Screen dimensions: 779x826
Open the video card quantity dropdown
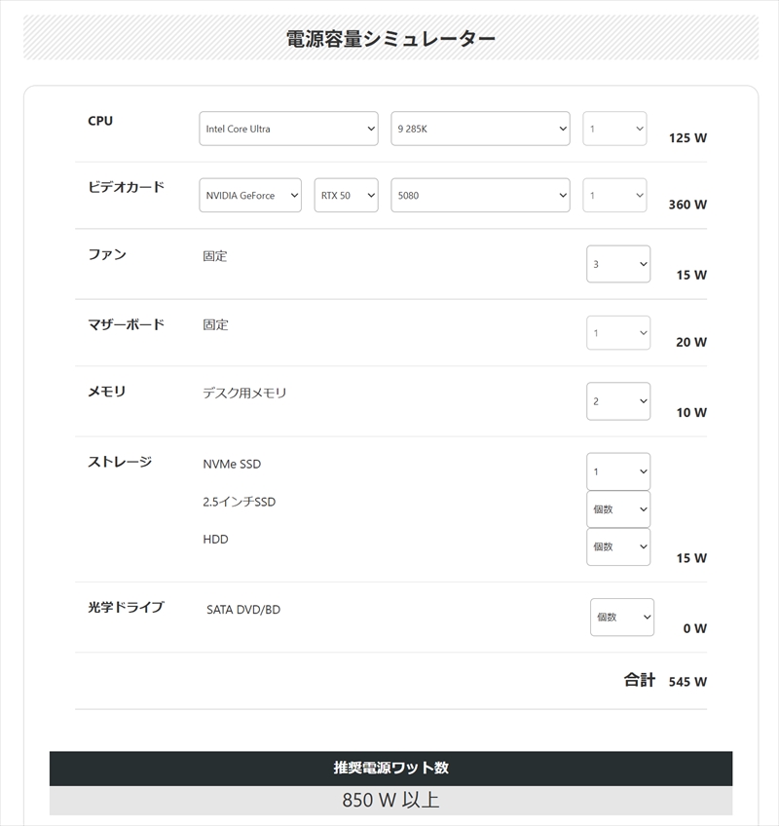click(x=614, y=195)
